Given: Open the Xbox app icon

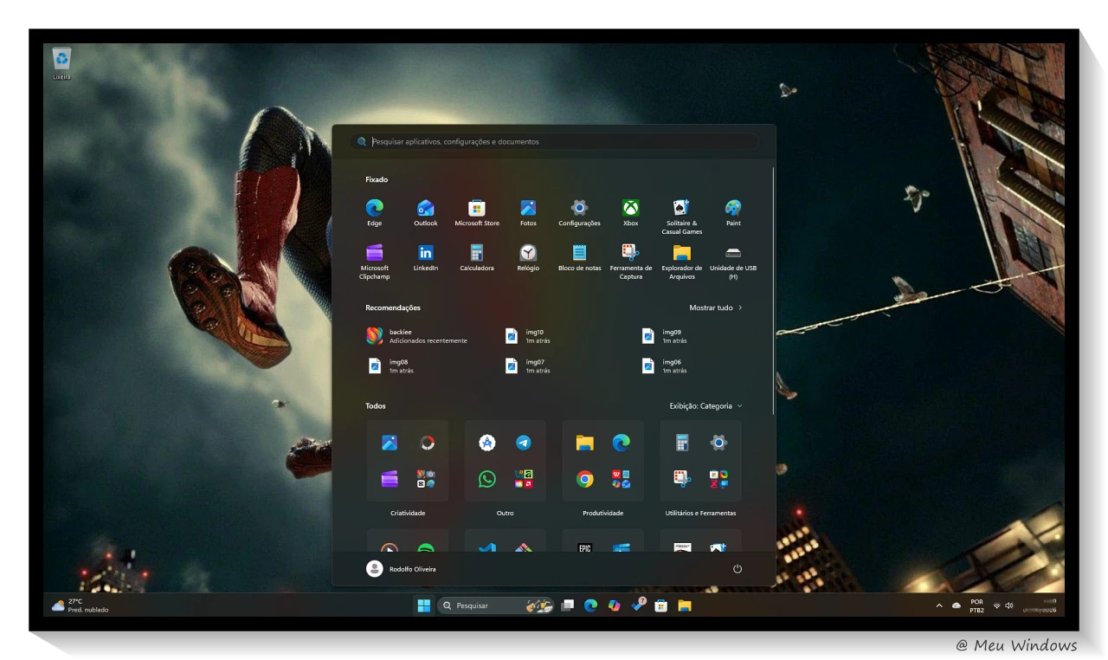Looking at the screenshot, I should pyautogui.click(x=630, y=209).
